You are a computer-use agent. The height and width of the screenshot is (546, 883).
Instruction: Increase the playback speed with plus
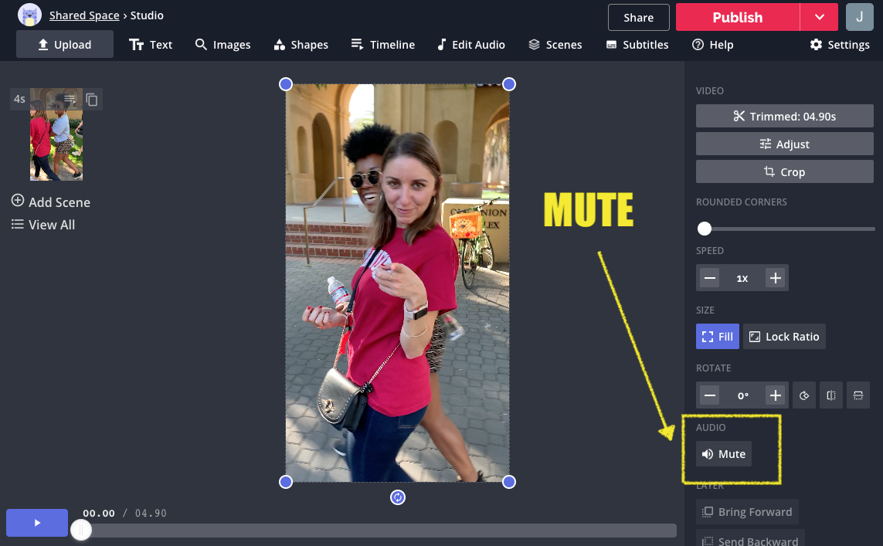[776, 278]
